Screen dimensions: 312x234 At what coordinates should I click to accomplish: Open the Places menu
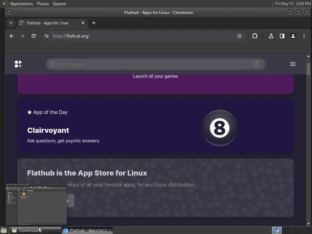click(43, 4)
